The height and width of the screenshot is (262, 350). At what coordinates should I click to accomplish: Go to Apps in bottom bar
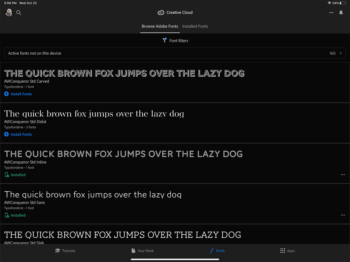pyautogui.click(x=287, y=251)
